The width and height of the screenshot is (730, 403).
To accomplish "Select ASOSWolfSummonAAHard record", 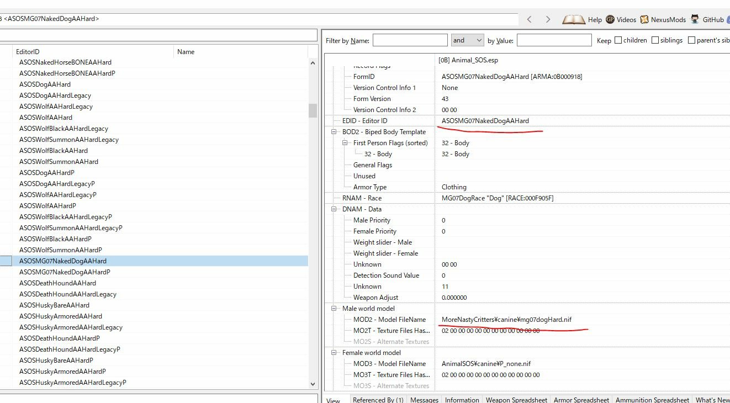I will 59,162.
